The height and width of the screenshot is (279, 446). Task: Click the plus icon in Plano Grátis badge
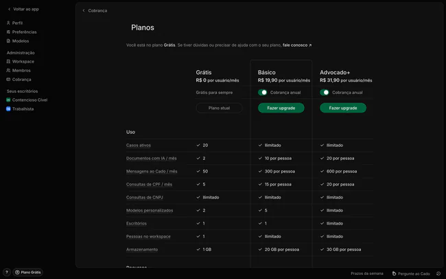17,272
